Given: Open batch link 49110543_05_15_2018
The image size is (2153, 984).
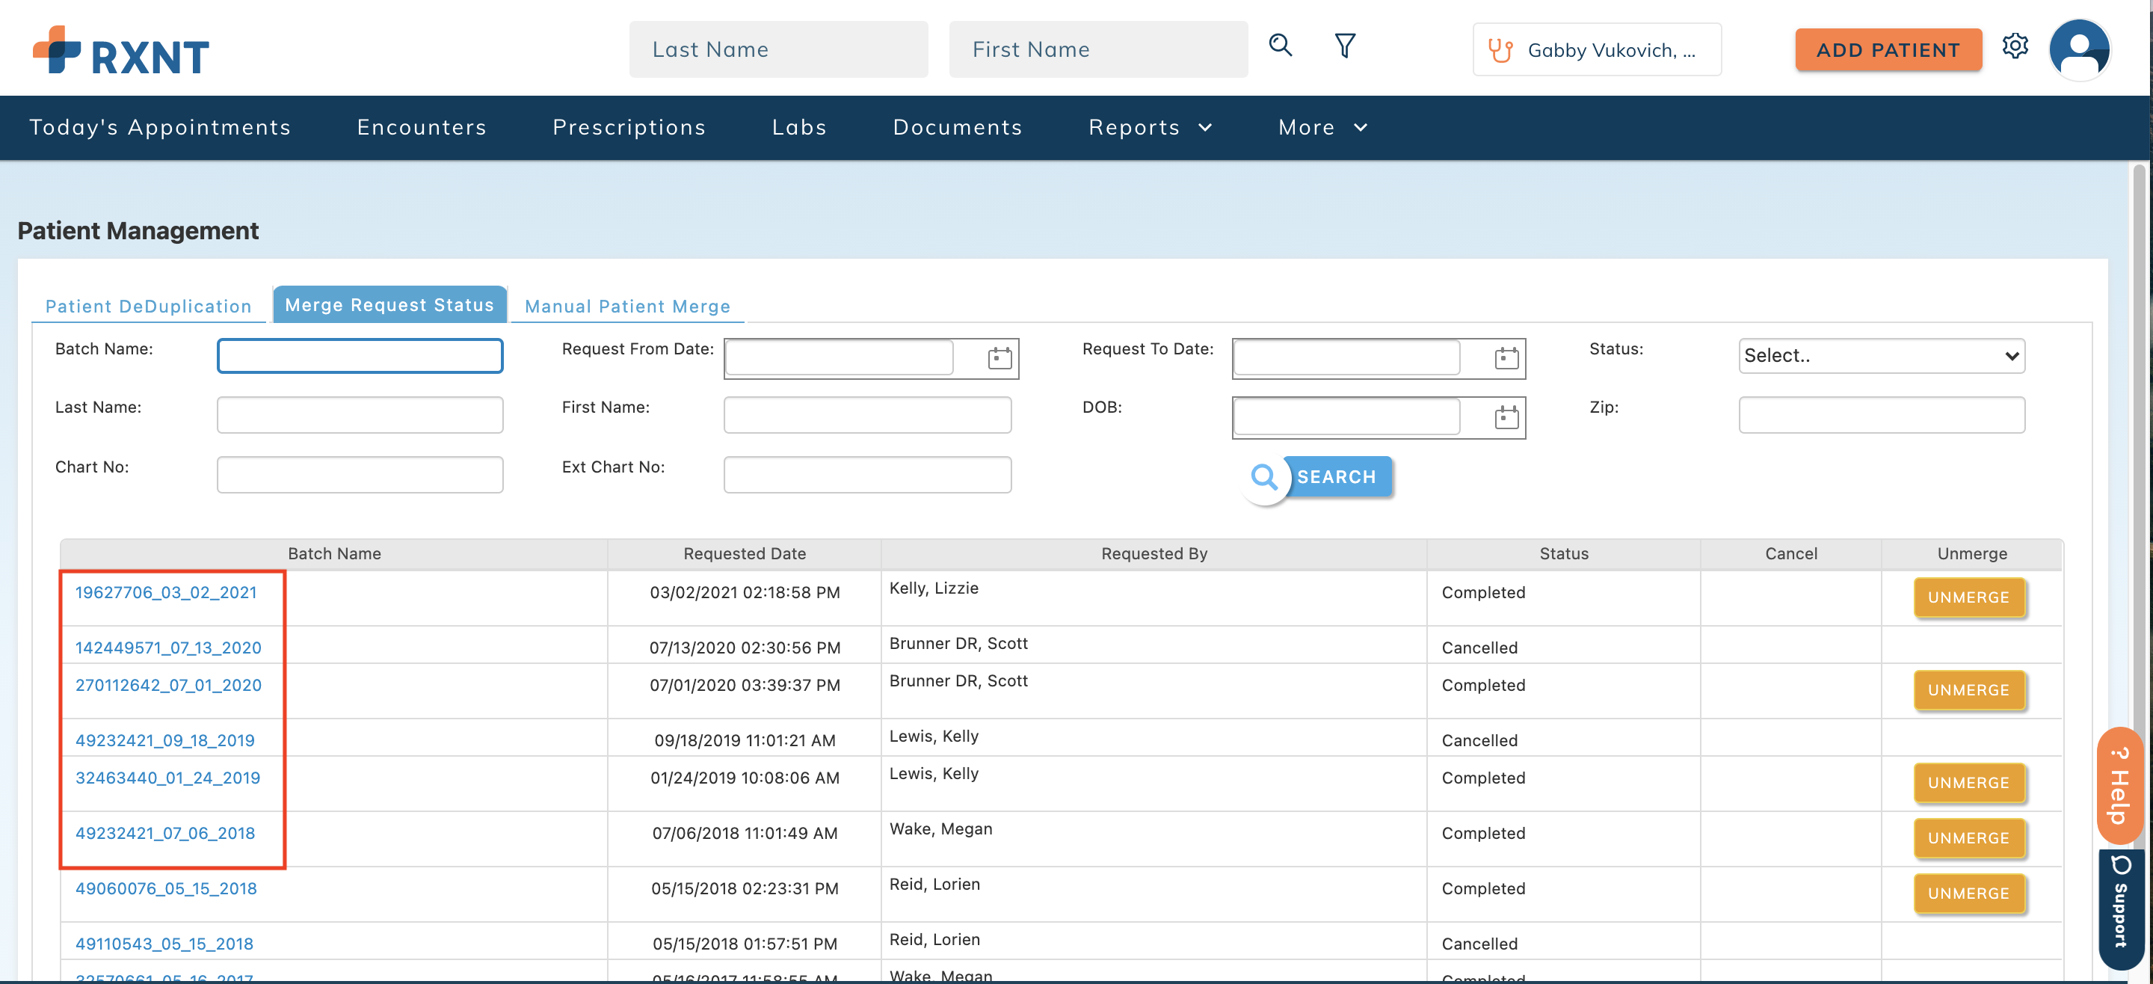Looking at the screenshot, I should tap(164, 943).
